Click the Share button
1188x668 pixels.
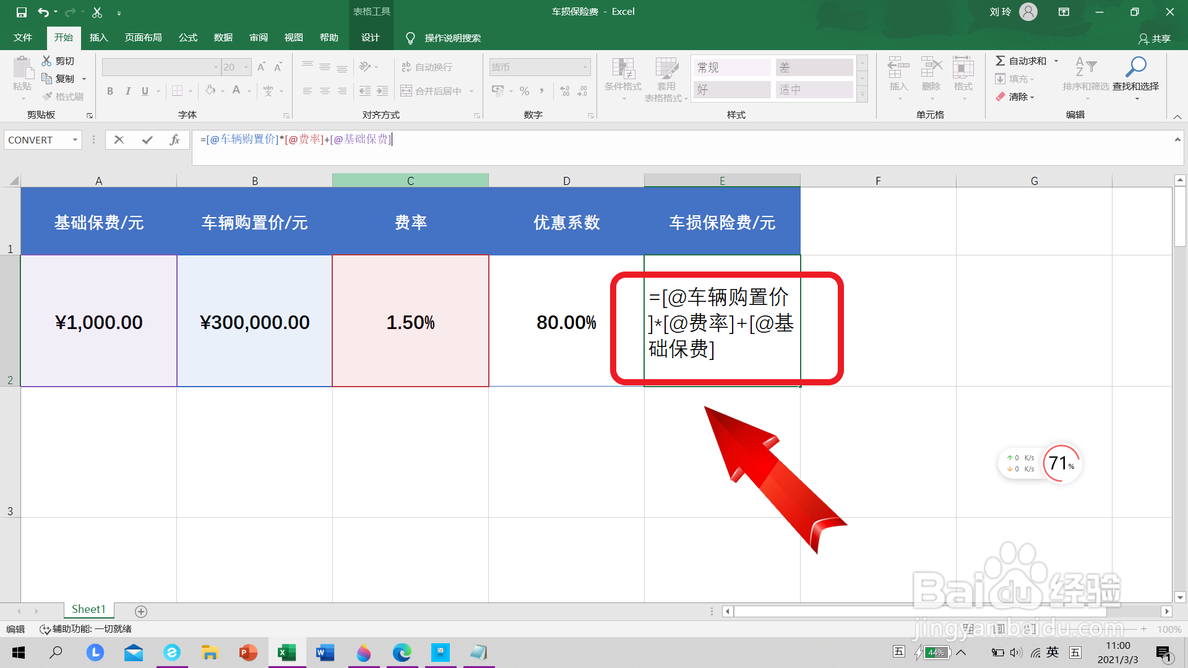[1155, 38]
